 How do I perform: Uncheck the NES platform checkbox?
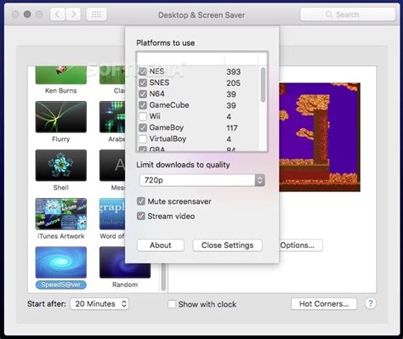(x=143, y=71)
